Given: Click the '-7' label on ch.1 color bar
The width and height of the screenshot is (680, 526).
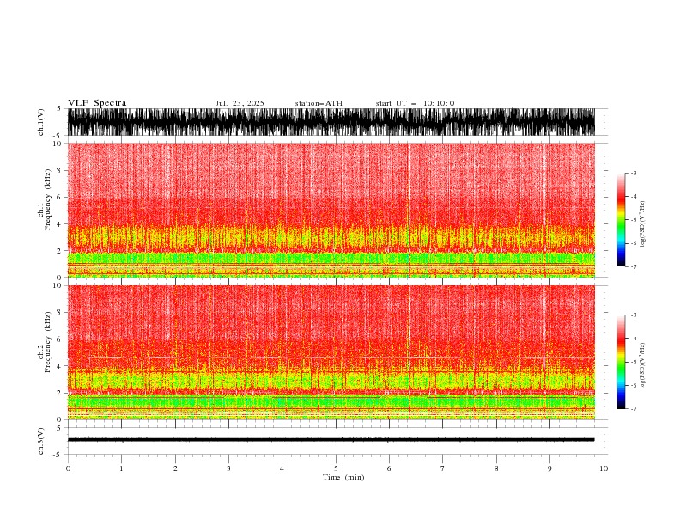Looking at the screenshot, I should [x=633, y=266].
